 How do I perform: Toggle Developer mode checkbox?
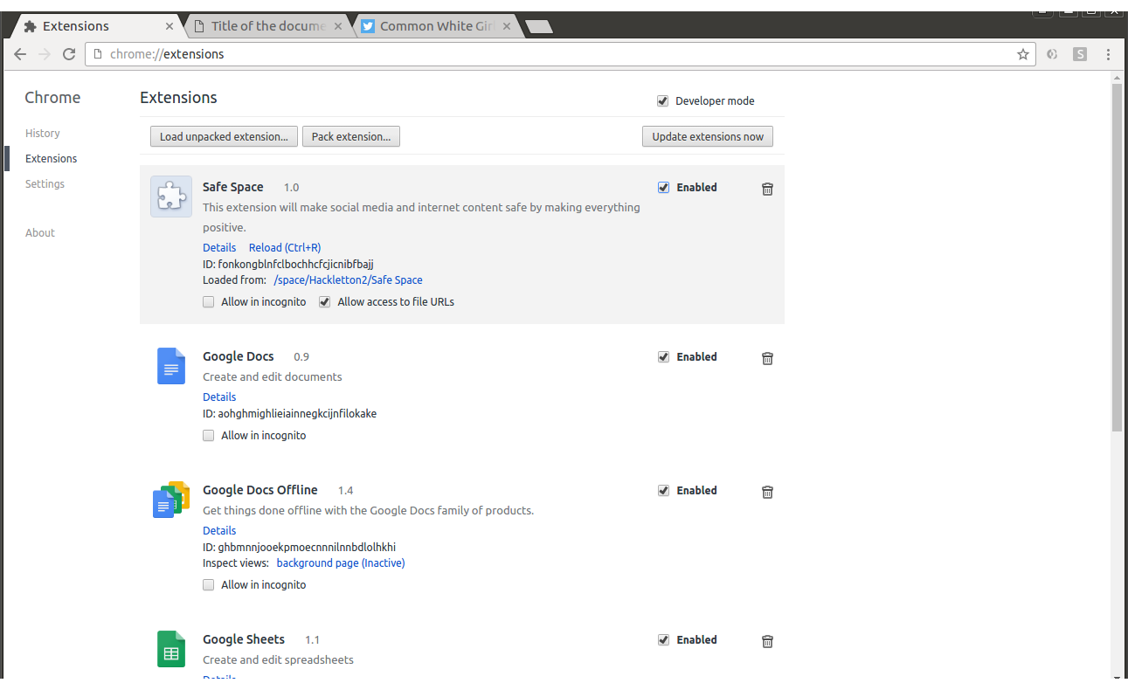pos(663,101)
